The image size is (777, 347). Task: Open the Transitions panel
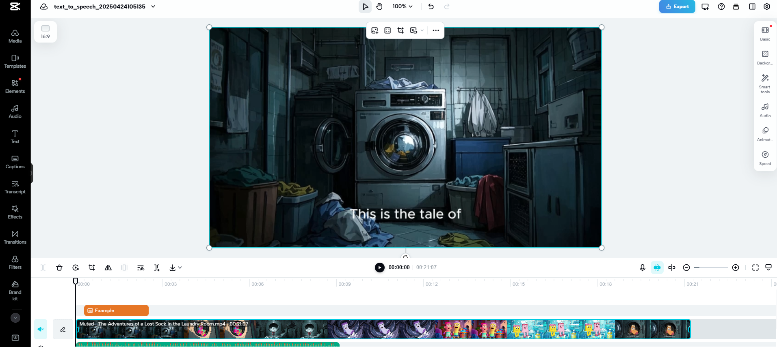[15, 237]
